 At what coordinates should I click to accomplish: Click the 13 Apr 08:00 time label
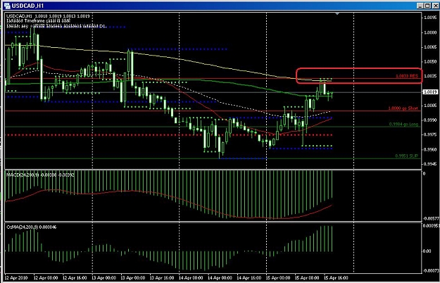coord(133,278)
